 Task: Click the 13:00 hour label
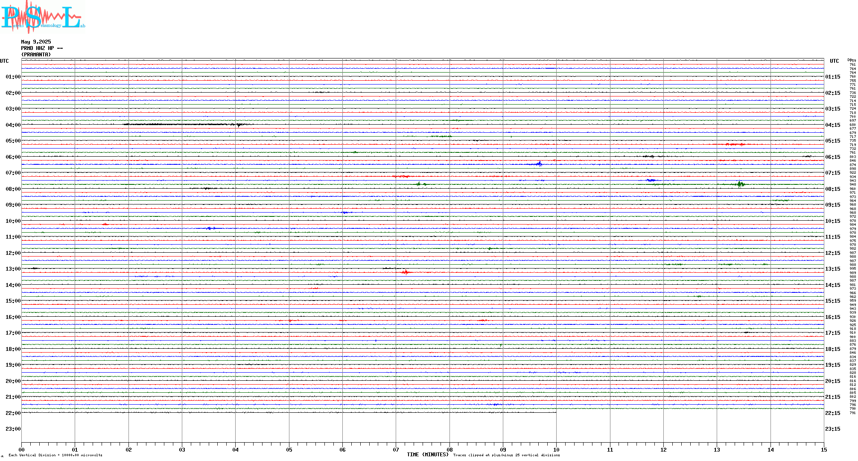point(13,269)
